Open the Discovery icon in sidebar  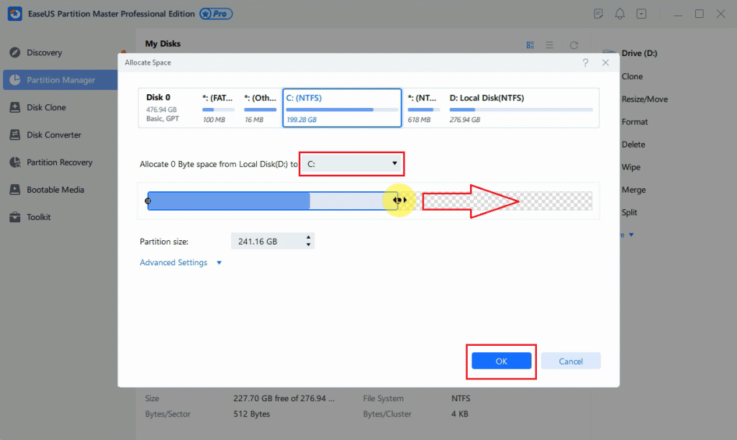(15, 52)
